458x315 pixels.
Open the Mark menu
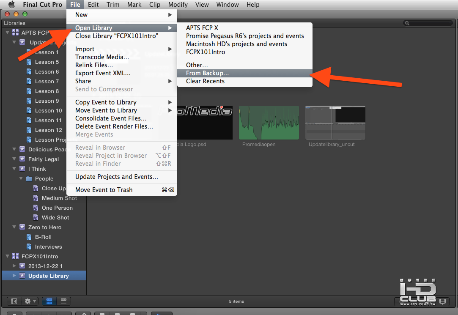[134, 4]
